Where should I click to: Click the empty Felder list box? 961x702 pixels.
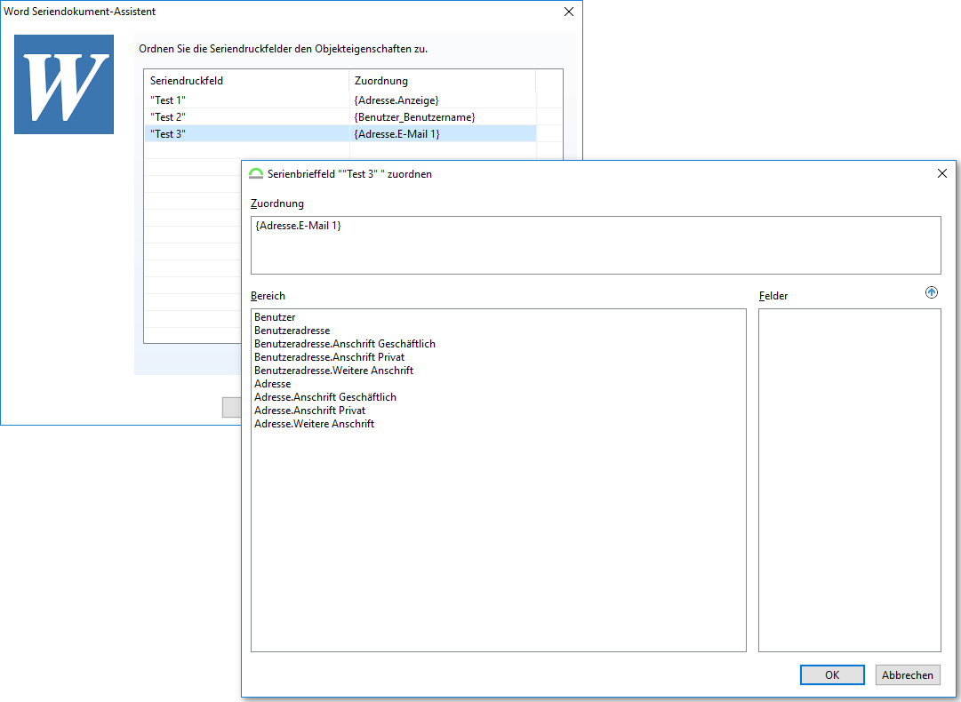tap(850, 480)
